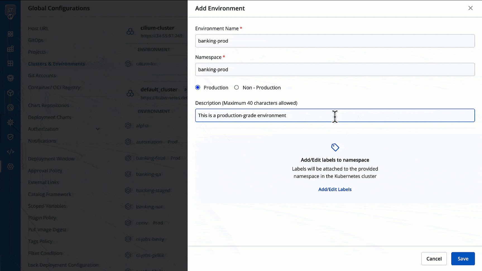Click into the Environment Name field
The image size is (482, 271).
335,41
